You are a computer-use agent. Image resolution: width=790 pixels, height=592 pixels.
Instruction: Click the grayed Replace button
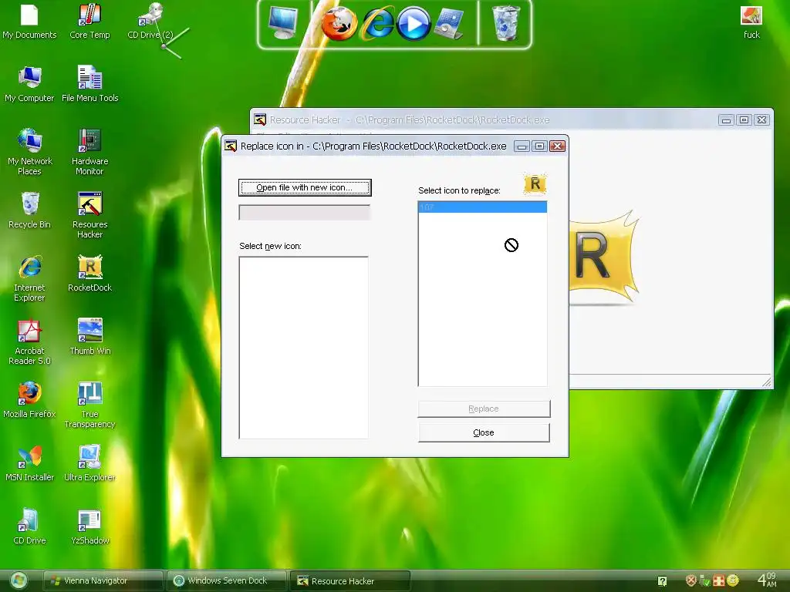(484, 409)
